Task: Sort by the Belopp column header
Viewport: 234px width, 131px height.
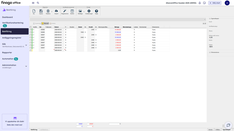Action: pyautogui.click(x=115, y=27)
